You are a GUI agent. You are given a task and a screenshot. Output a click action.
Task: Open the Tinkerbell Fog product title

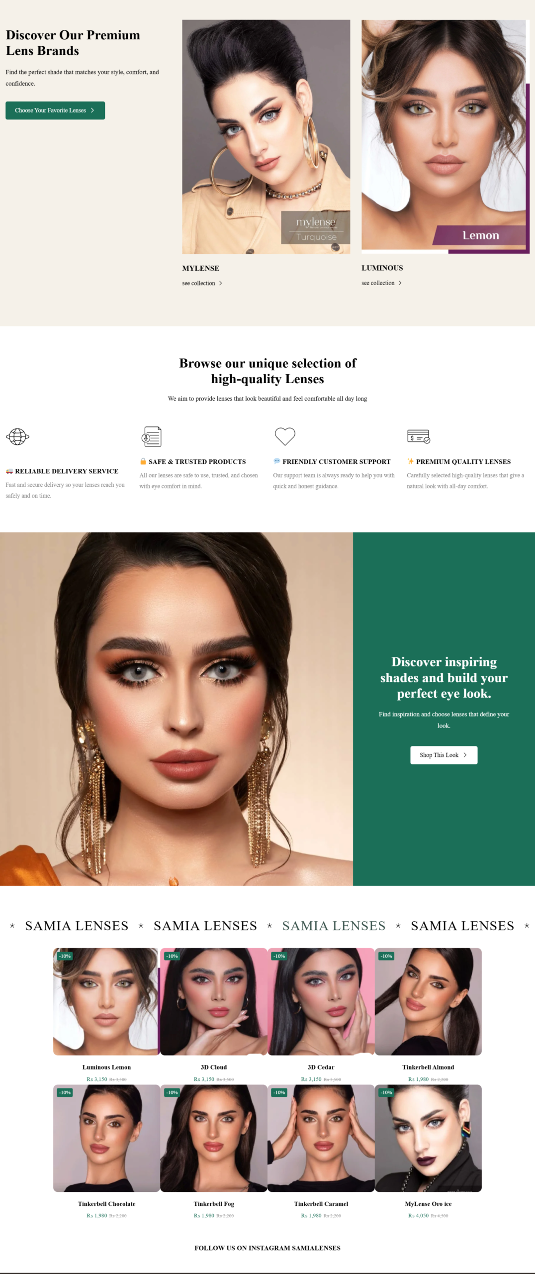(x=214, y=1203)
